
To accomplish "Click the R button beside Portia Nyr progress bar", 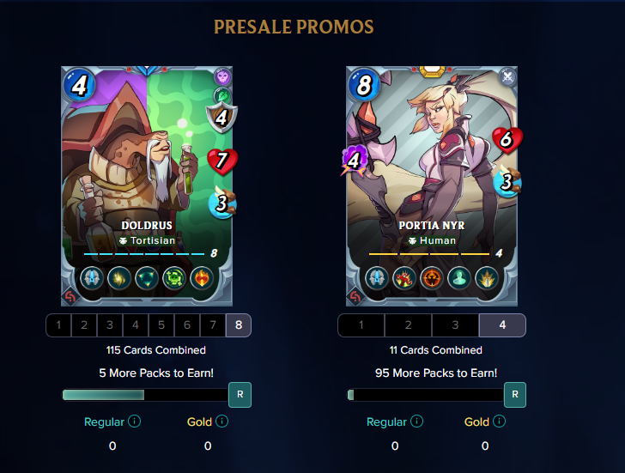I will [515, 395].
